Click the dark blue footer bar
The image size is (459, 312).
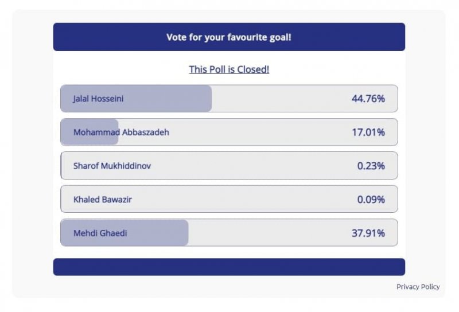tap(229, 267)
